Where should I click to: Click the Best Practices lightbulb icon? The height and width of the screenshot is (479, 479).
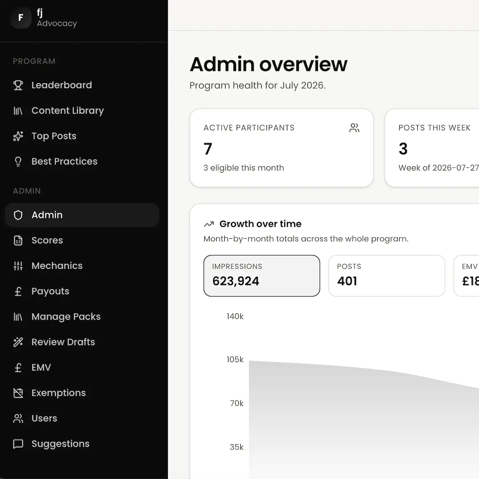tap(18, 161)
